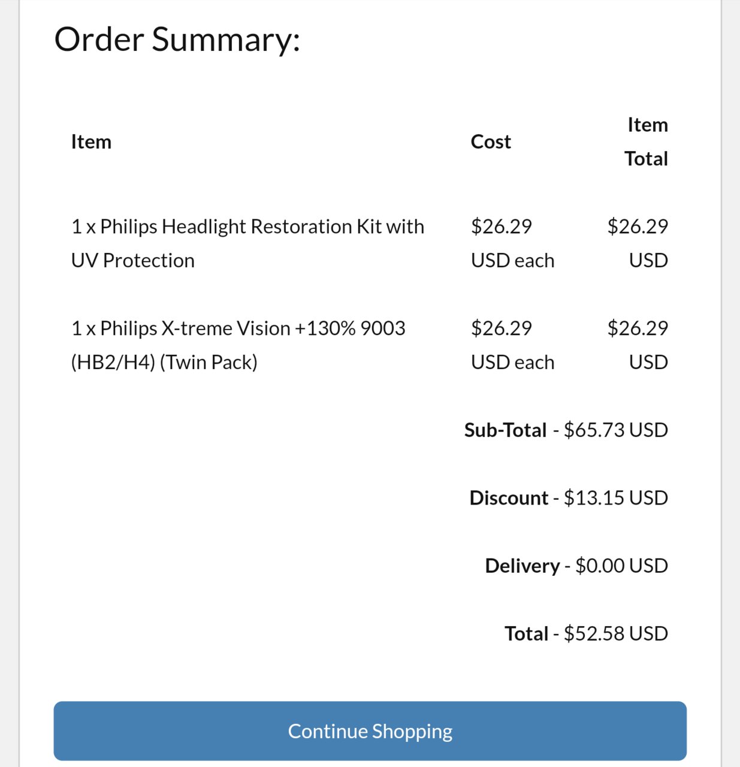Click the UV Protection text line
This screenshot has height=767, width=740.
click(132, 261)
